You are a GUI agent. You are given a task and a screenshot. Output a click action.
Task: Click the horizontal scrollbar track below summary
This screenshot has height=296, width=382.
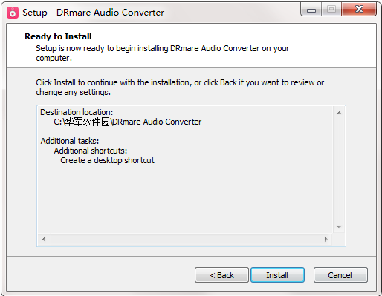pos(185,239)
